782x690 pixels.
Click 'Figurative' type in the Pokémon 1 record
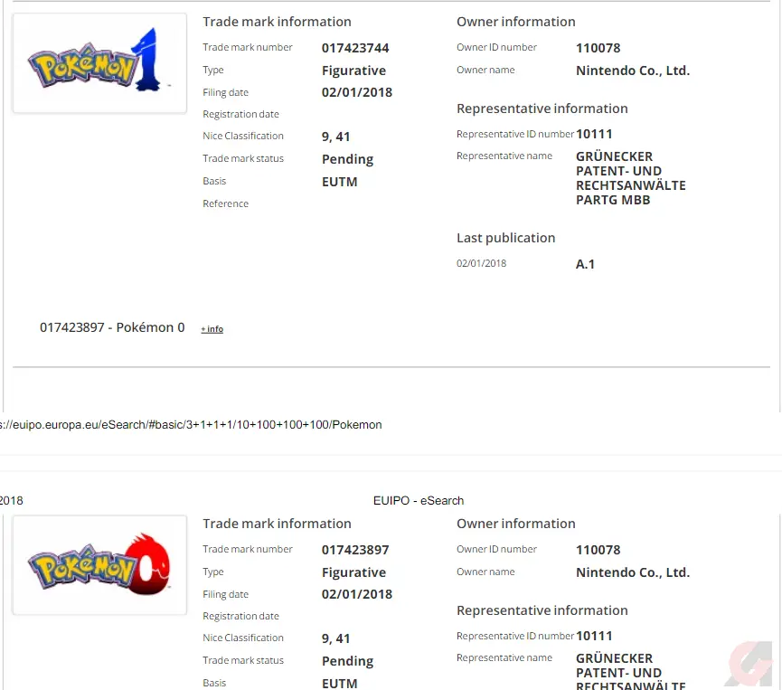click(x=353, y=71)
